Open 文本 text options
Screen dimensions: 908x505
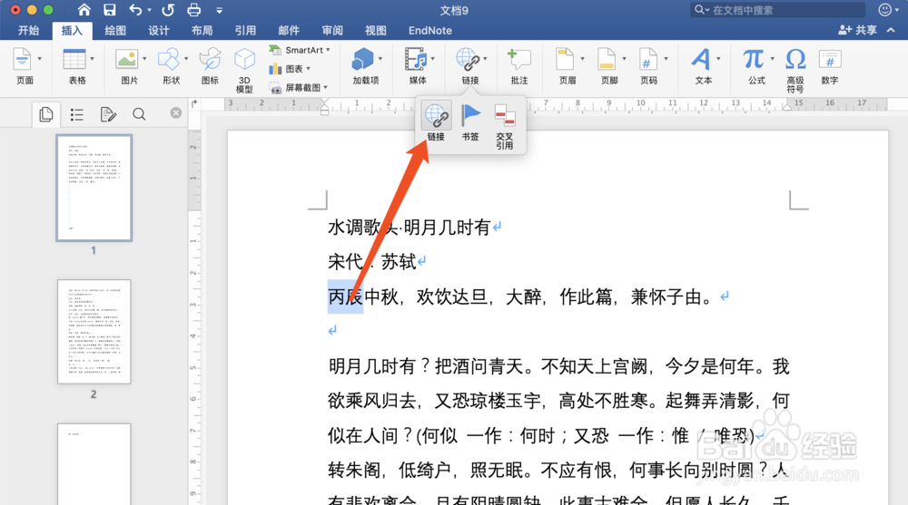tap(701, 60)
